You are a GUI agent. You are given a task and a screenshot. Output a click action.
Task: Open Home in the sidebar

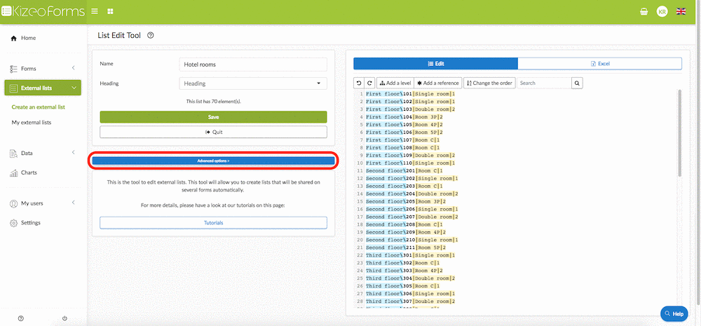(28, 38)
